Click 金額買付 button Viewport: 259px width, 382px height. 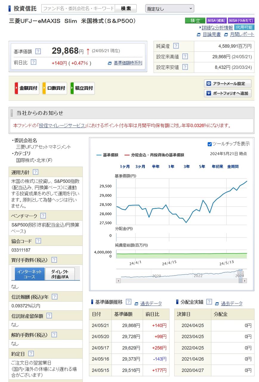pos(27,88)
